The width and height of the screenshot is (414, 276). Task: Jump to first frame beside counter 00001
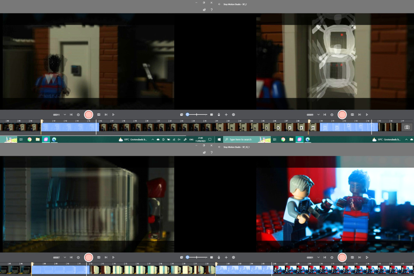coord(325,258)
